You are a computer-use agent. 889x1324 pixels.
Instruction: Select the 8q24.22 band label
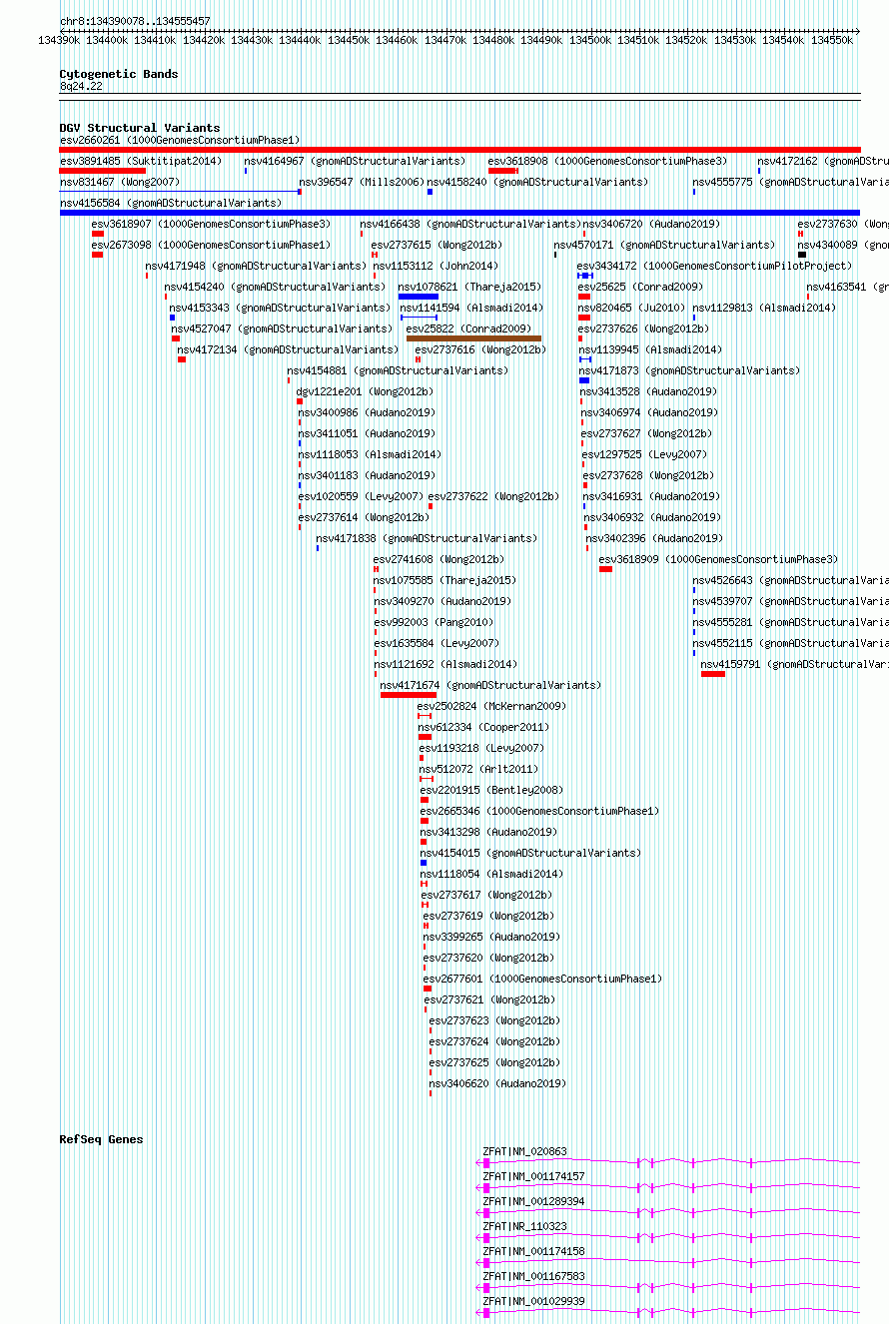pos(81,87)
